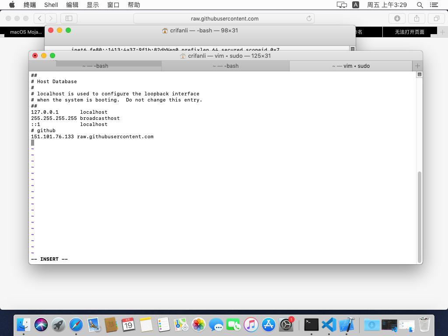Select the second -bash Terminal tab

(x=226, y=66)
